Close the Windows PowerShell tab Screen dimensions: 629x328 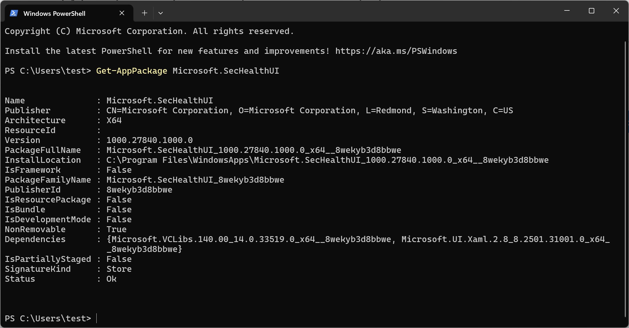[122, 13]
